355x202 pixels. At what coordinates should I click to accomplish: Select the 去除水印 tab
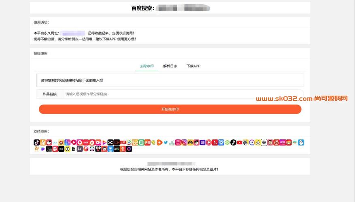click(x=147, y=66)
